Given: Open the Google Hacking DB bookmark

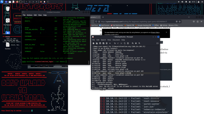Looking at the screenshot, I should click(143, 25).
